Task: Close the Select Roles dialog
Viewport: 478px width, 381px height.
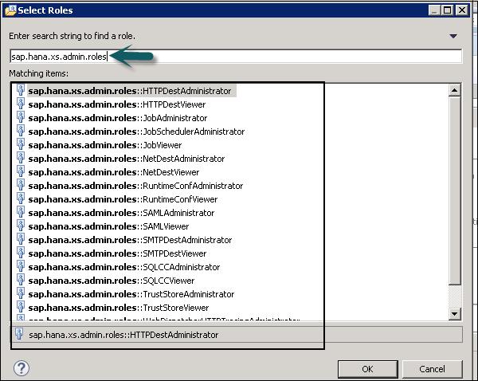Action: point(461,10)
